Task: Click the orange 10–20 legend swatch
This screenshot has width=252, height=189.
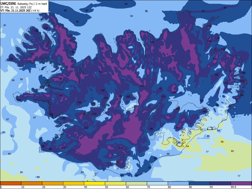Action: (x=32, y=183)
